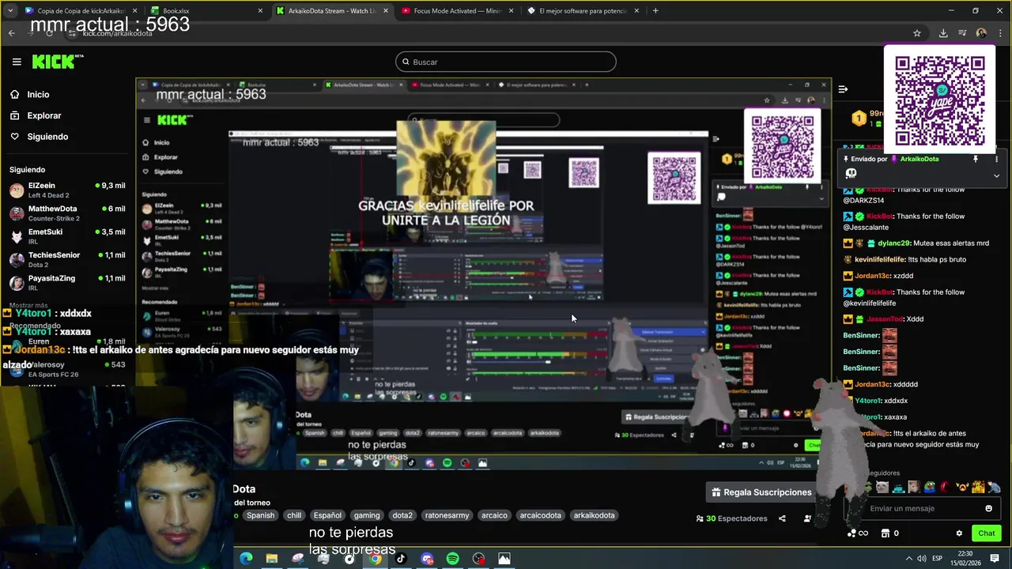
Task: Switch to Focus Mode Activated YouTube tab
Action: tap(457, 11)
